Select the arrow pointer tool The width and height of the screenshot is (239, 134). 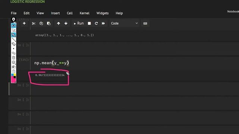coord(13,30)
